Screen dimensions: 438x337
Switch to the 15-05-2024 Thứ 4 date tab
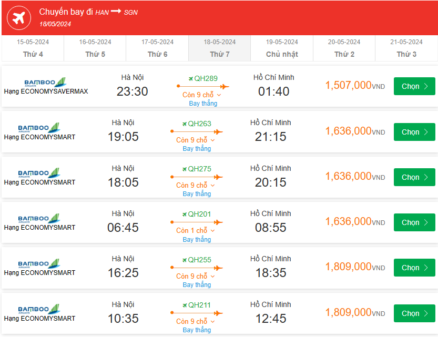33,48
